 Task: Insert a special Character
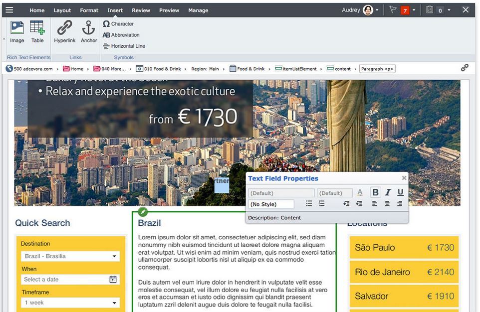tap(118, 24)
